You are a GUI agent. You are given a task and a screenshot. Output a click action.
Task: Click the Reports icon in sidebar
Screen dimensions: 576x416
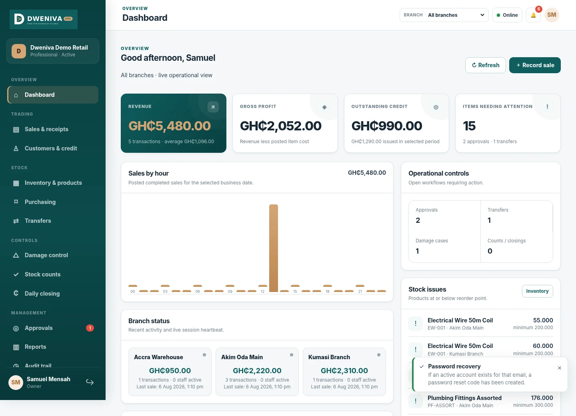[16, 347]
